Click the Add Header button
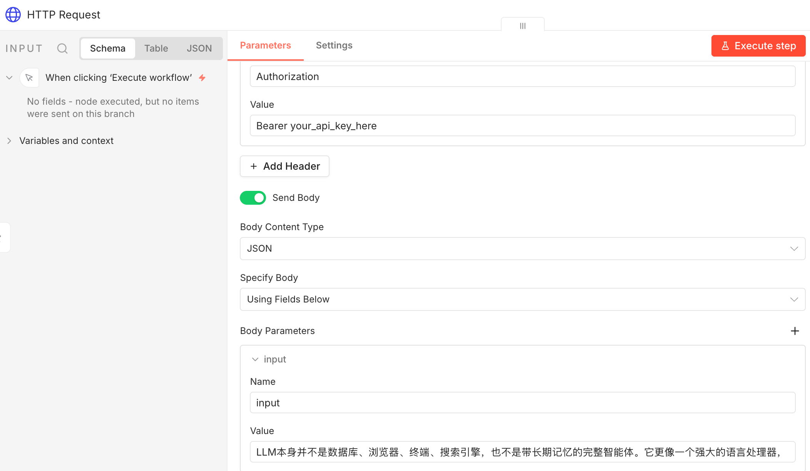This screenshot has width=810, height=471. click(x=285, y=166)
